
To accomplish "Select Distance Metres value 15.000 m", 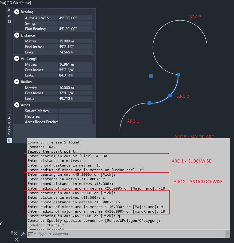I will (75, 41).
